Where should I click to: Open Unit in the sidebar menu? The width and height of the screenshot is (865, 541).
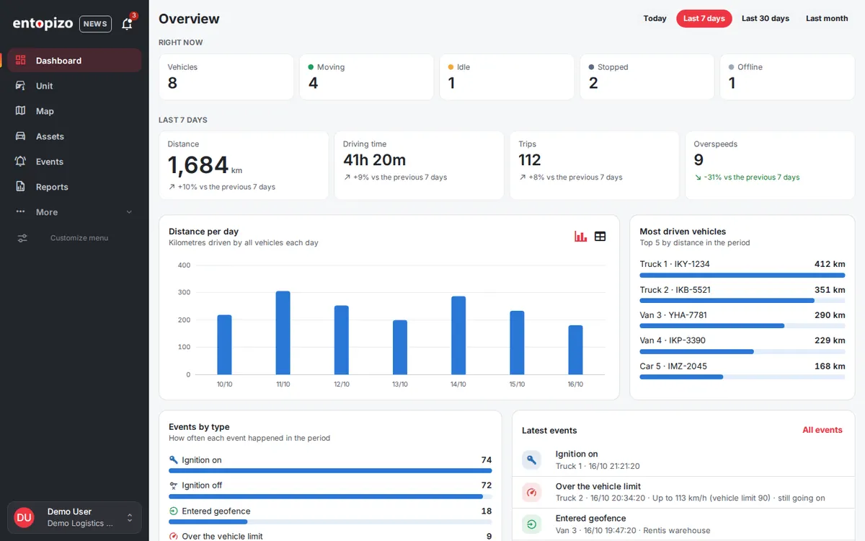pos(74,86)
